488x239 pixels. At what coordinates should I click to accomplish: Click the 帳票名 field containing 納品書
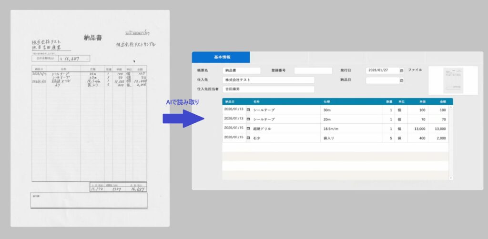click(x=242, y=70)
